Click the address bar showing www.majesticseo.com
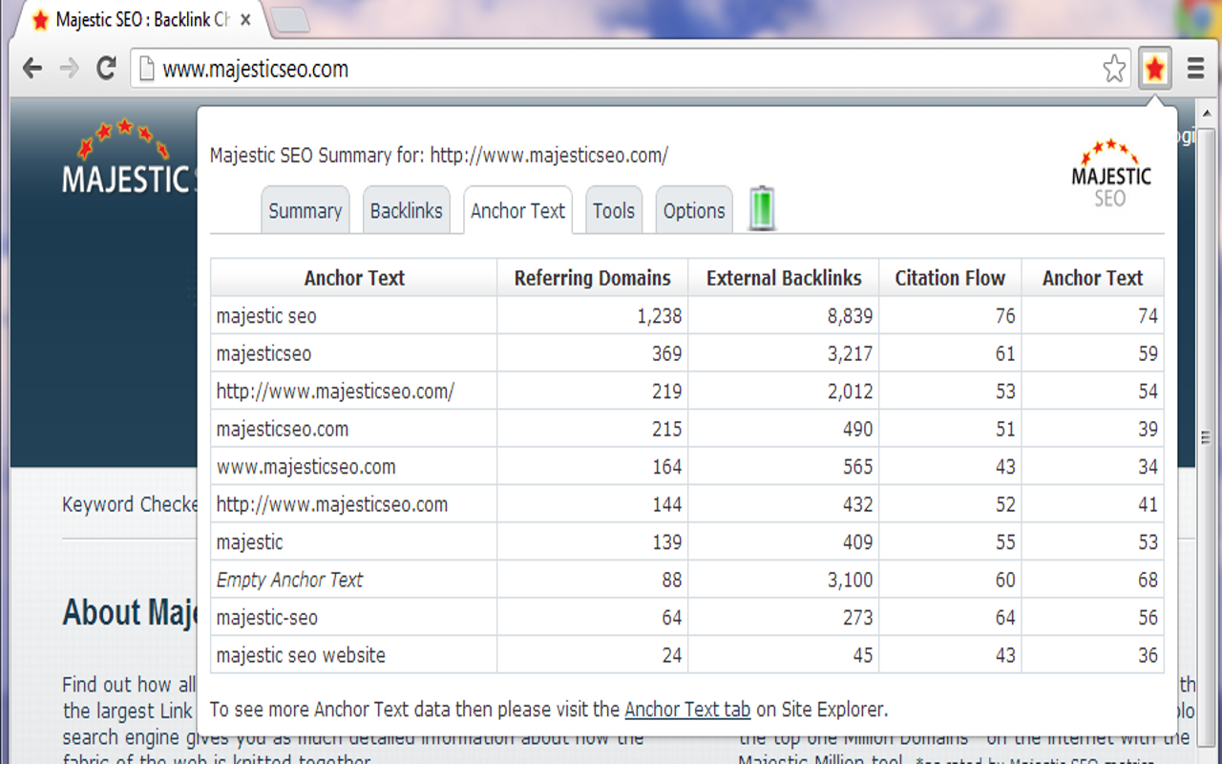Image resolution: width=1222 pixels, height=764 pixels. click(573, 69)
